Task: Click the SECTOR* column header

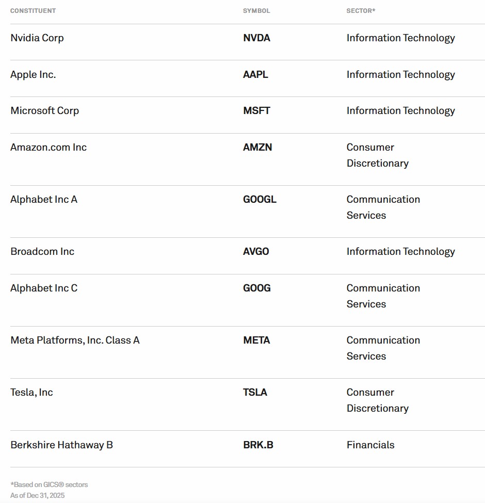Action: pyautogui.click(x=361, y=11)
